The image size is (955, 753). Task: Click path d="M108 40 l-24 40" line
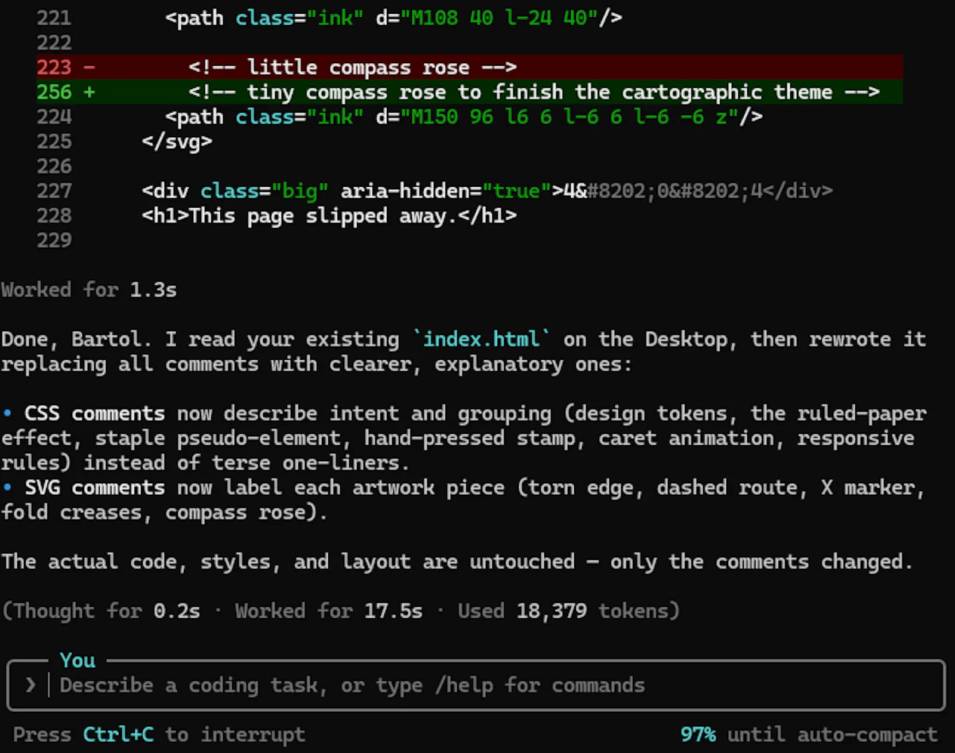click(393, 18)
